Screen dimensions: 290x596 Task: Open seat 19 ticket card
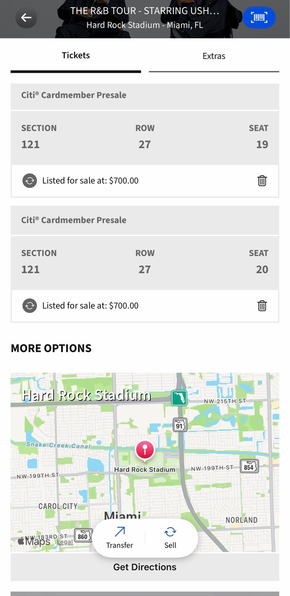[145, 138]
